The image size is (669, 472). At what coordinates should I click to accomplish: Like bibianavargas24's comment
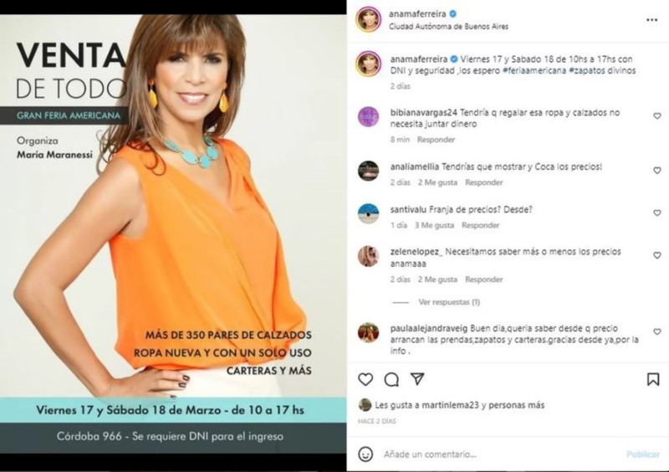[657, 116]
